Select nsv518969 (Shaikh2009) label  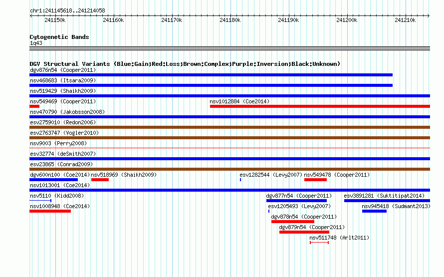[124, 175]
